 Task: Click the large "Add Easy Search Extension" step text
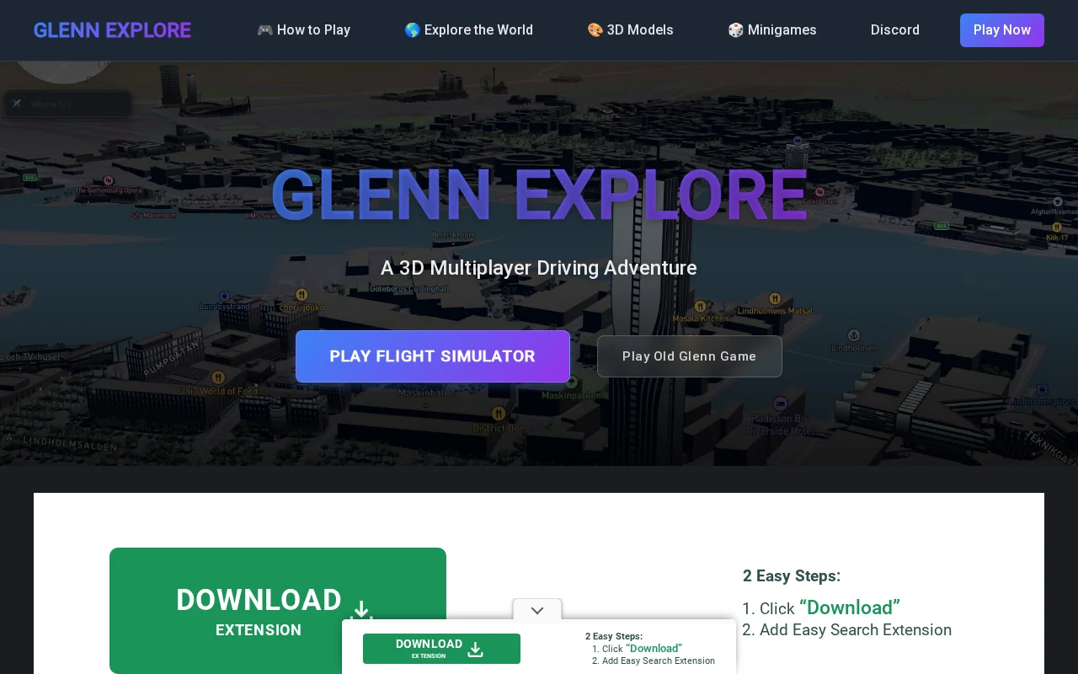(x=856, y=630)
